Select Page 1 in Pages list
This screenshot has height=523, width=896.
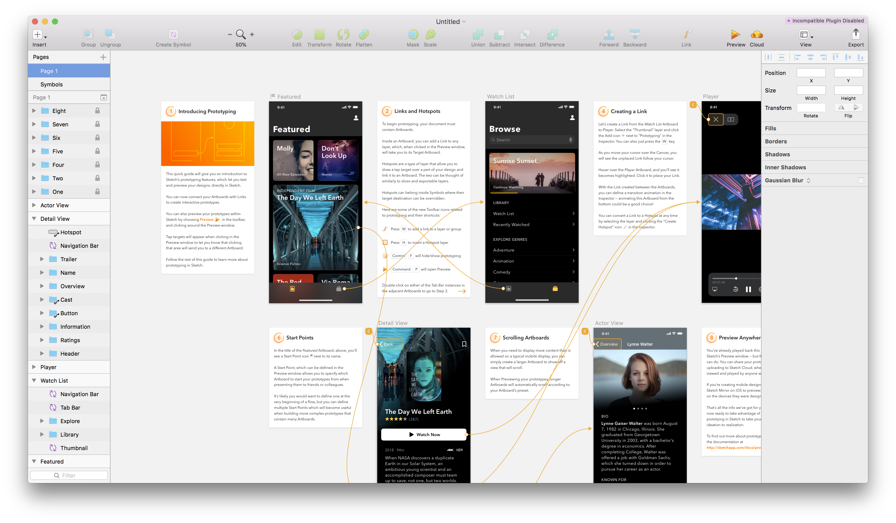pyautogui.click(x=69, y=71)
